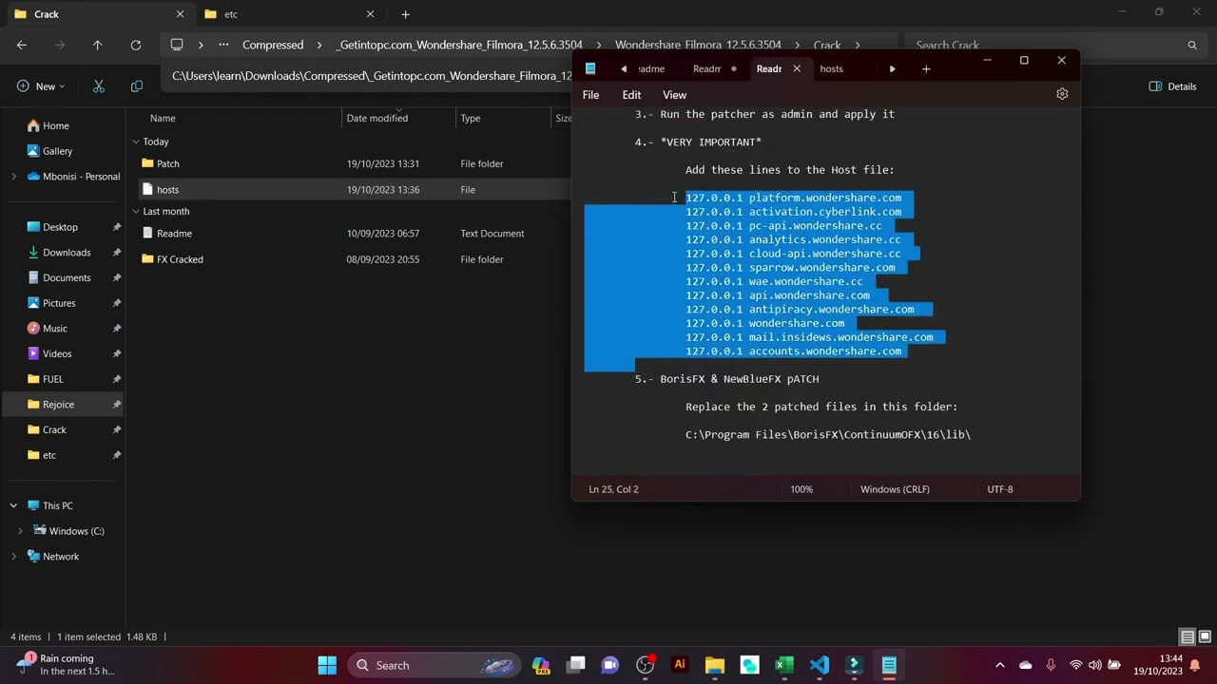Screen dimensions: 1217x684
Task: Open Pictures in the navigation pane
Action: pyautogui.click(x=59, y=303)
